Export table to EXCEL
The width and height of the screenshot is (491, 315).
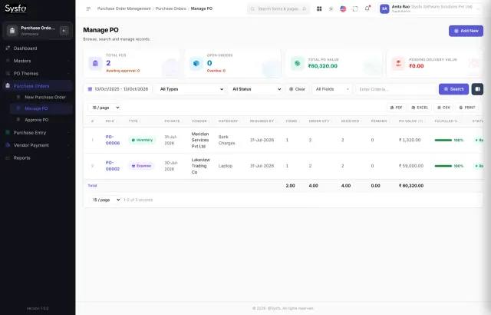tap(420, 108)
